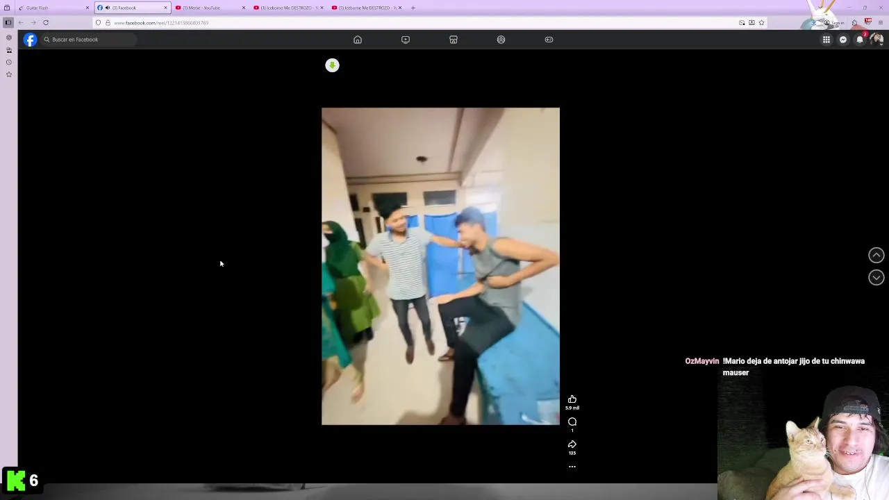Screen dimensions: 889x500
Task: Open the sidebar history clock icon
Action: [x=9, y=62]
